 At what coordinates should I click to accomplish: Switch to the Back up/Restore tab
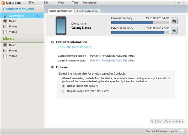tap(87, 11)
